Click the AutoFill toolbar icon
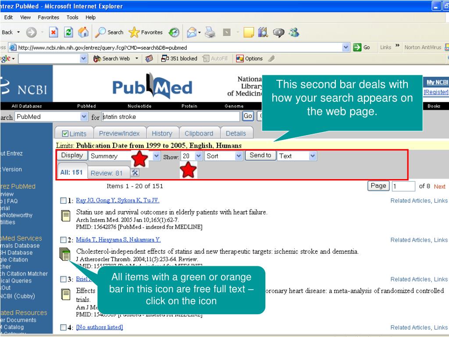Screen dimensions: 449x337 215,58
